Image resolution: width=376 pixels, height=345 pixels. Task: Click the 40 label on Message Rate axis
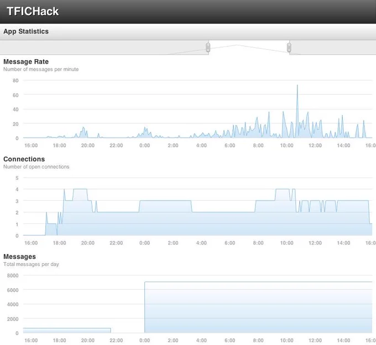coord(15,109)
